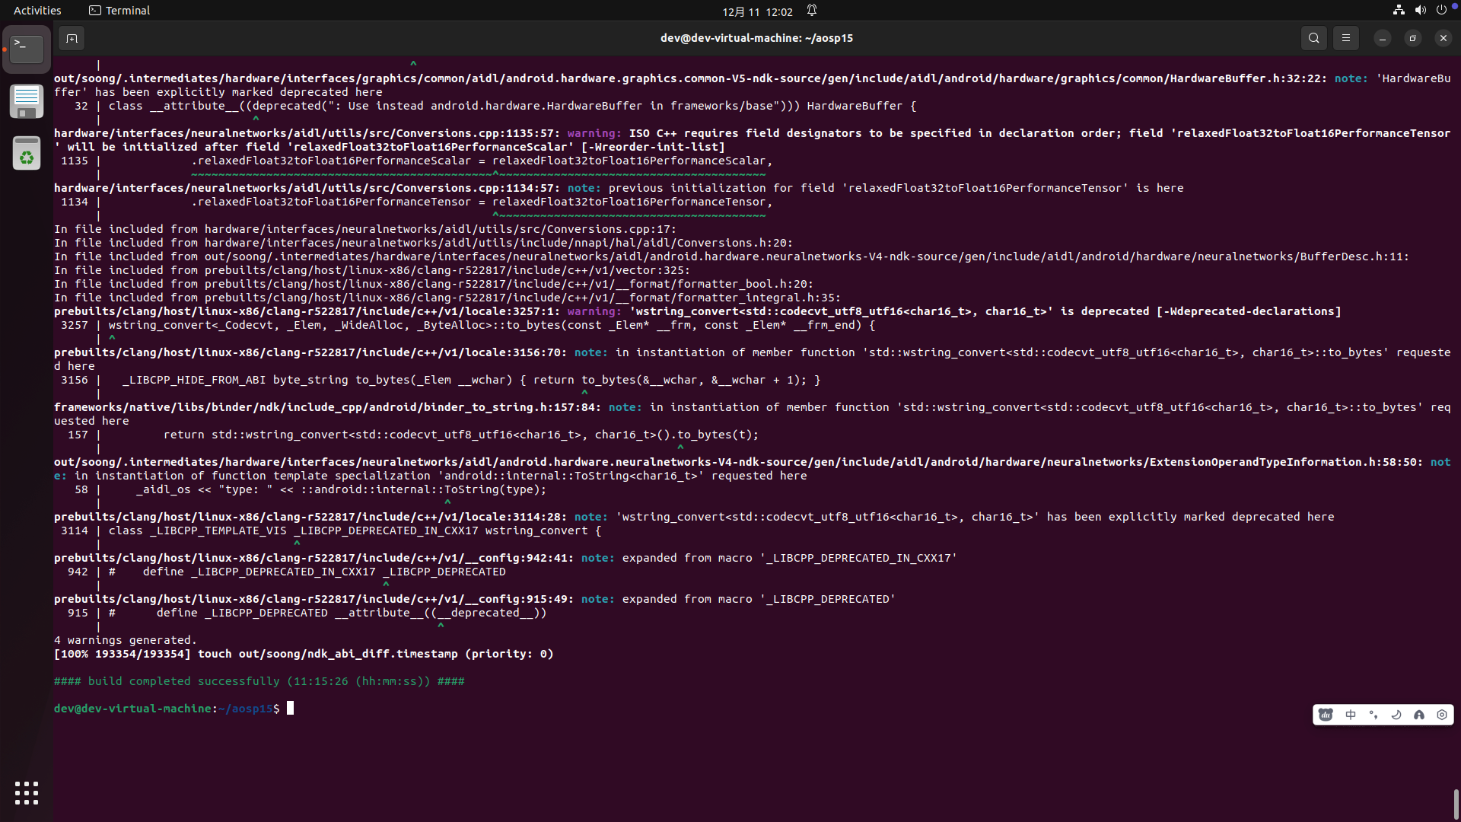This screenshot has width=1461, height=822.
Task: Click the IME skin icon
Action: (x=1419, y=715)
